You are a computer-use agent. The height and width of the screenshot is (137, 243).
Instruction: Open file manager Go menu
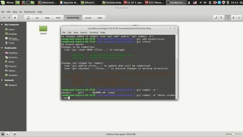click(21, 12)
